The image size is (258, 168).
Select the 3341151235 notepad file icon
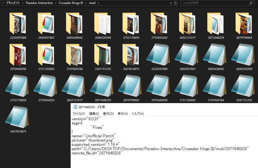click(x=243, y=86)
